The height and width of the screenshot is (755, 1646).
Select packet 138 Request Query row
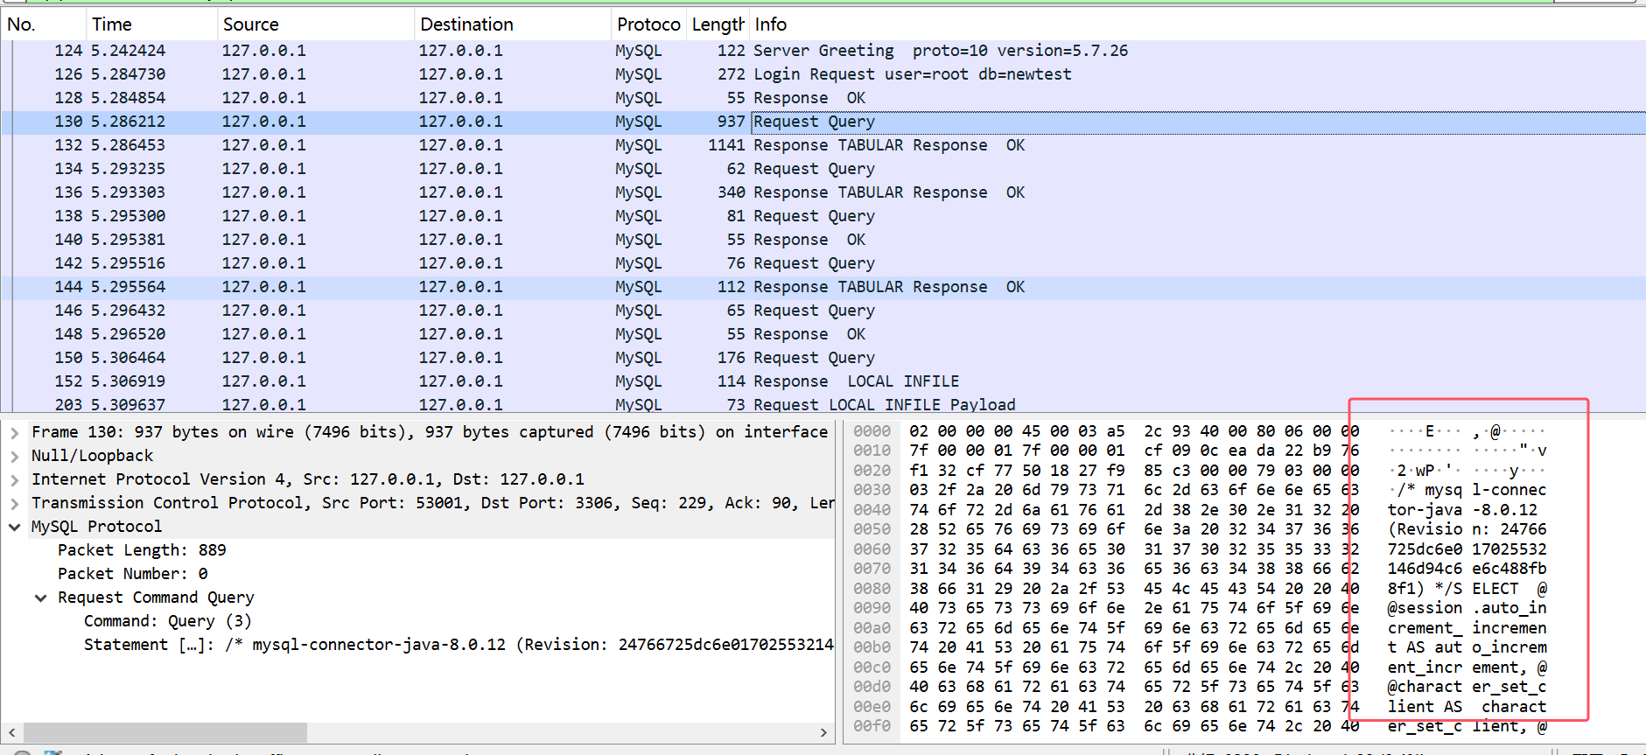point(823,216)
